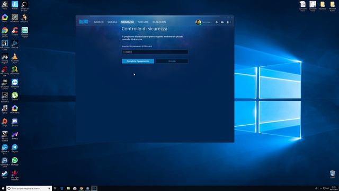Open Task View on the taskbar
This screenshot has width=339, height=191.
click(x=55, y=188)
